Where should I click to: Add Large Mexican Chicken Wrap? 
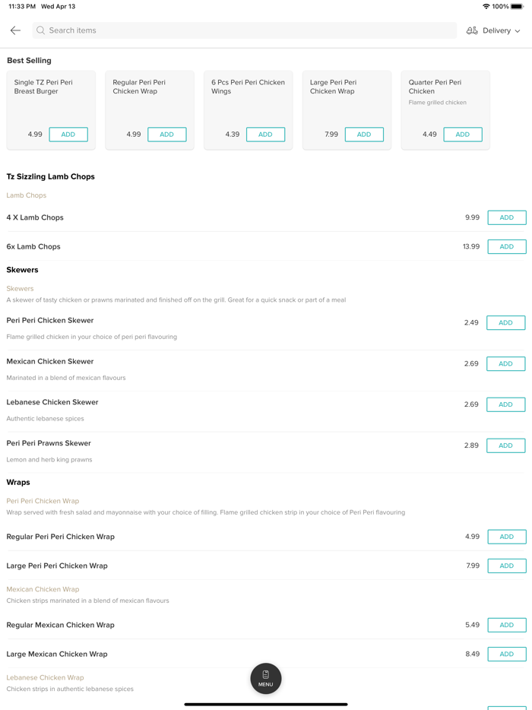pos(506,654)
